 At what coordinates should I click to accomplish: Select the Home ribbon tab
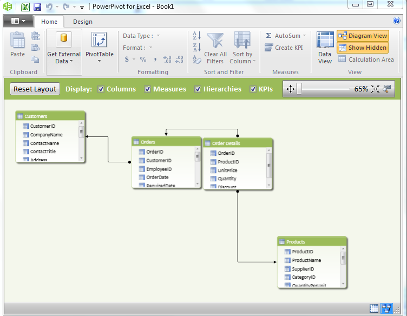49,22
